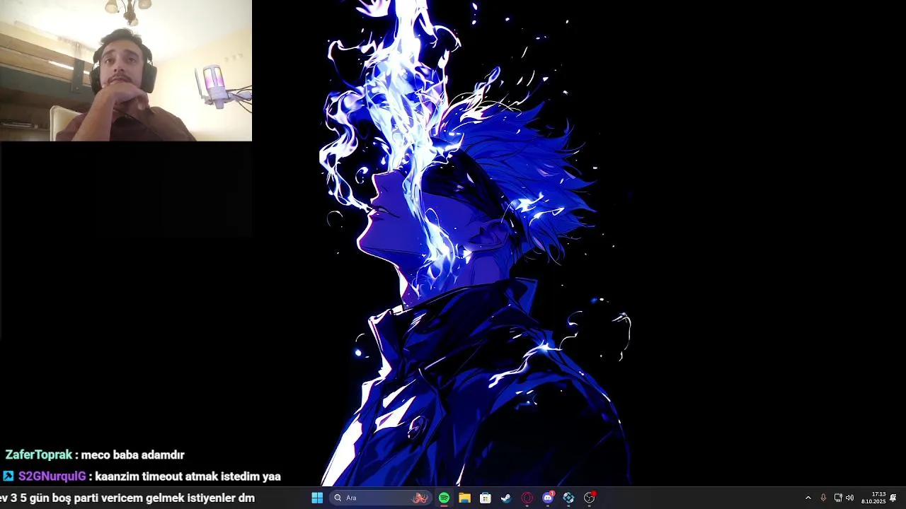
Task: Open network settings from the tray icon
Action: click(x=838, y=498)
